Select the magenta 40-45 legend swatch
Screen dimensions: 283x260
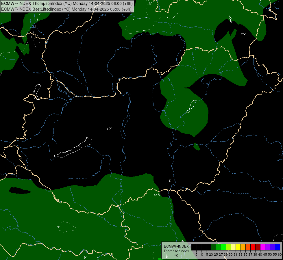click(x=263, y=247)
